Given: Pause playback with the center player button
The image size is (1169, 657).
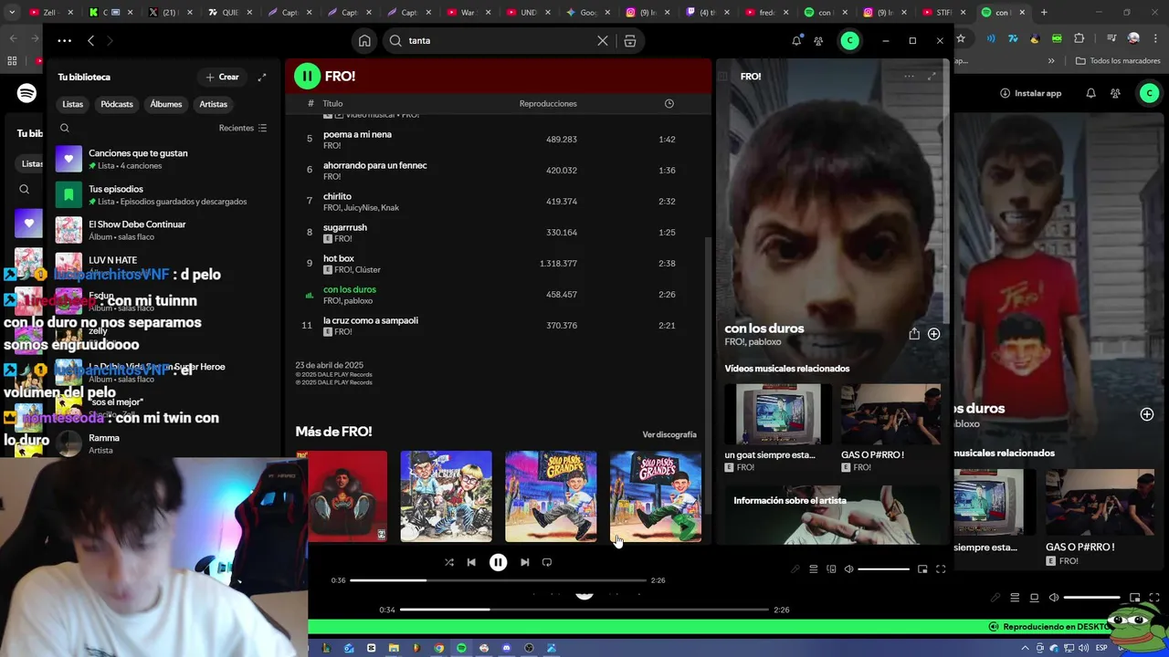Looking at the screenshot, I should pyautogui.click(x=498, y=562).
